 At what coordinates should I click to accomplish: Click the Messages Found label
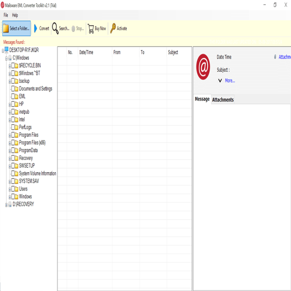14,42
